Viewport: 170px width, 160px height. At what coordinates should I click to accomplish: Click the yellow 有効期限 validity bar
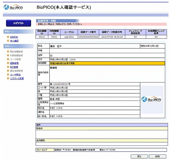(x=107, y=63)
